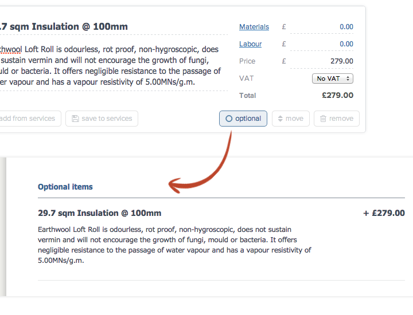Click the trash can remove icon
This screenshot has height=315, width=413.
(x=324, y=119)
